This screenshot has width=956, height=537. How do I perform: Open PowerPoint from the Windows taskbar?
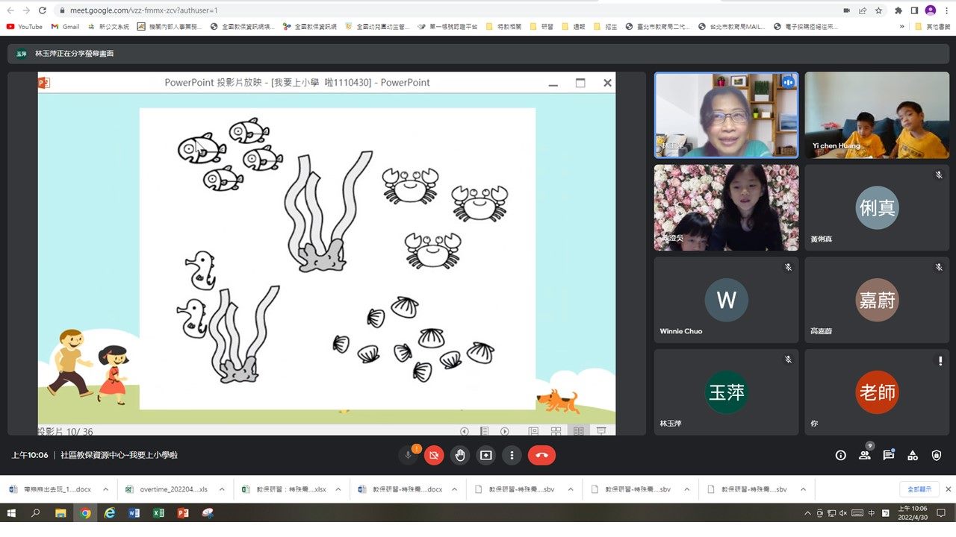tap(183, 513)
